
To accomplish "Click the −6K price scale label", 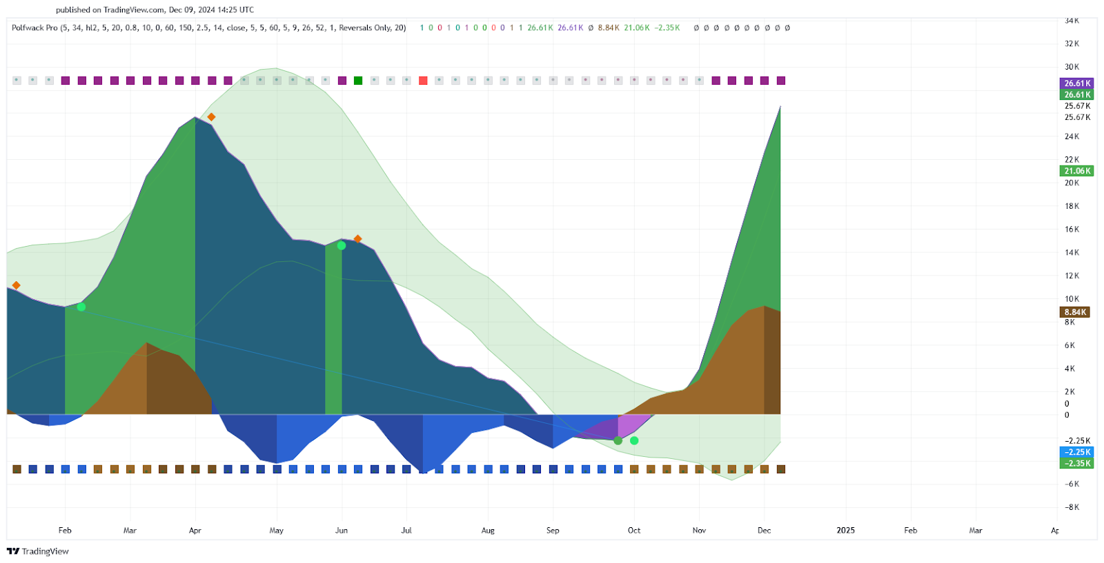I will tap(1072, 484).
